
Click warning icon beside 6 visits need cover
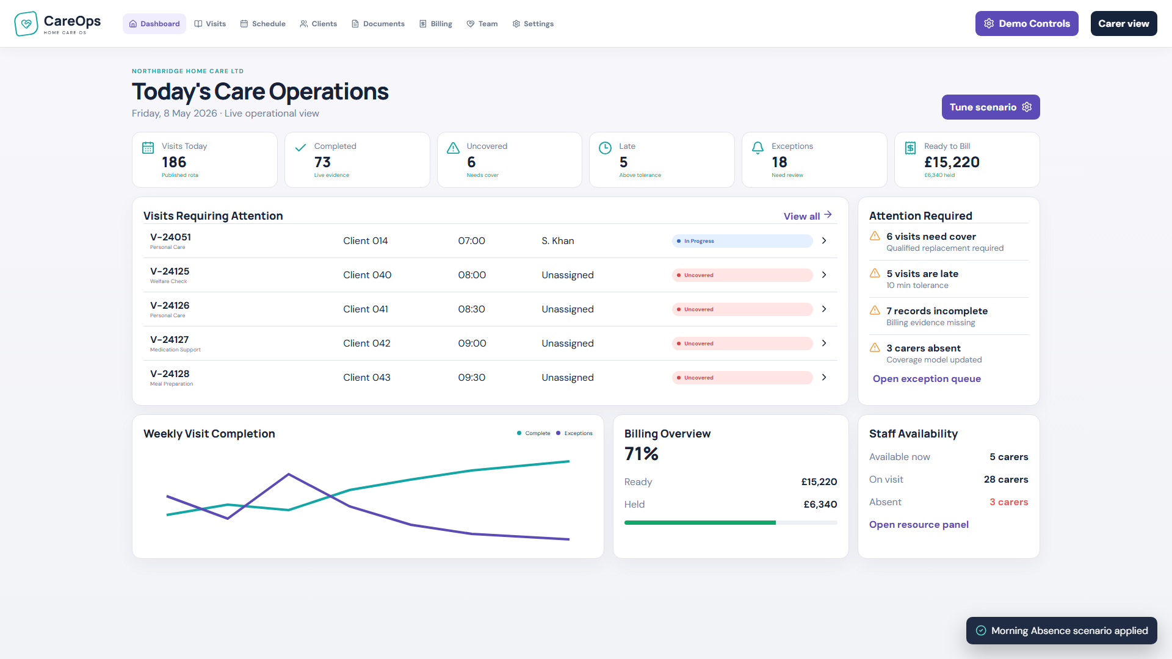[x=875, y=236]
